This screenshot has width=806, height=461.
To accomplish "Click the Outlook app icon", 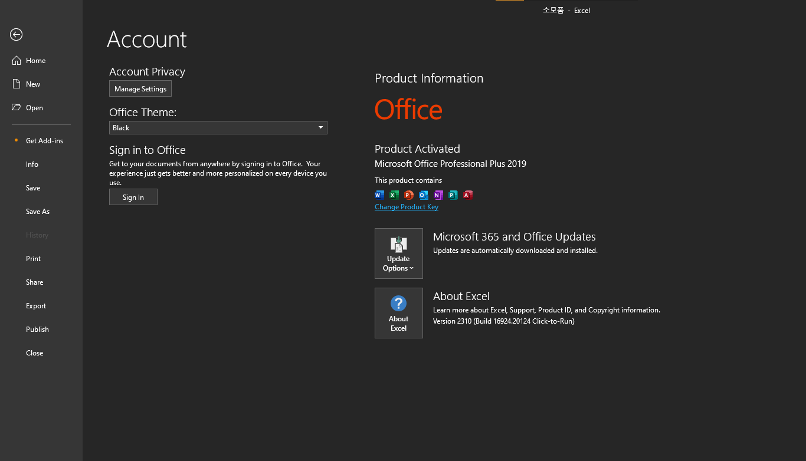I will (x=424, y=195).
